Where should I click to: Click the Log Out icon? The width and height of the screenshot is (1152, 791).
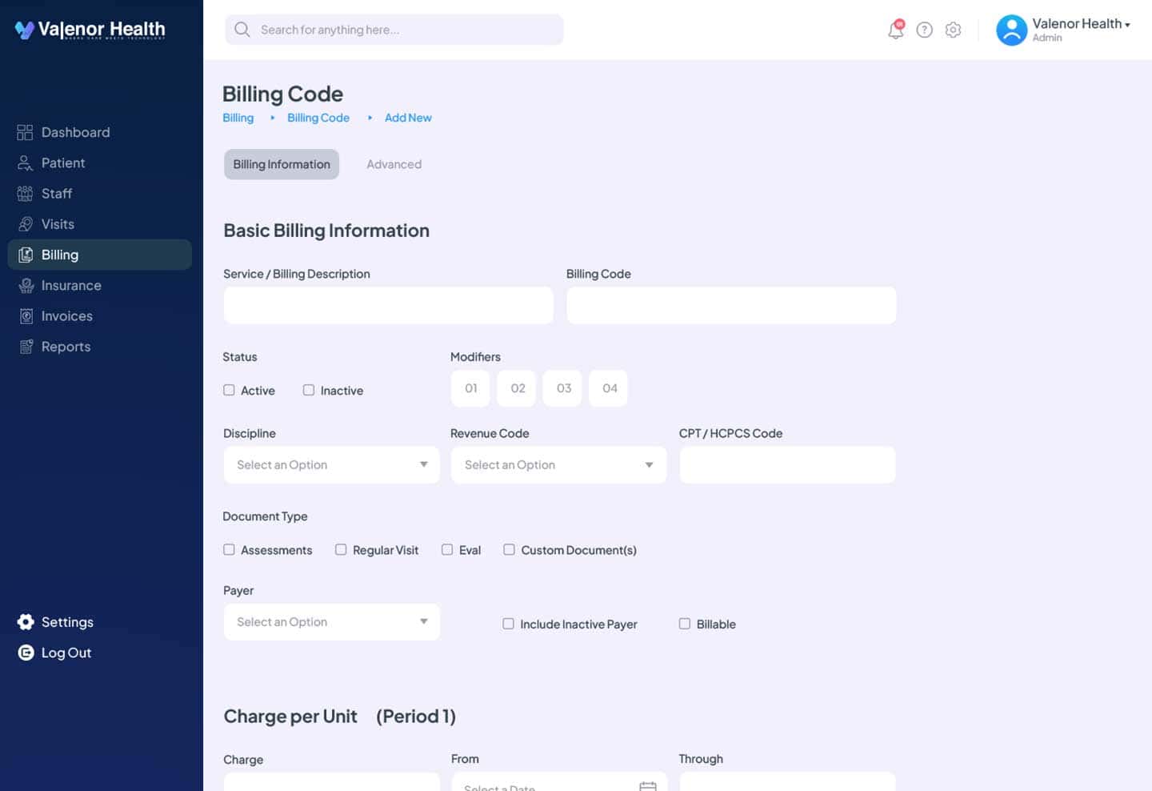pos(25,652)
